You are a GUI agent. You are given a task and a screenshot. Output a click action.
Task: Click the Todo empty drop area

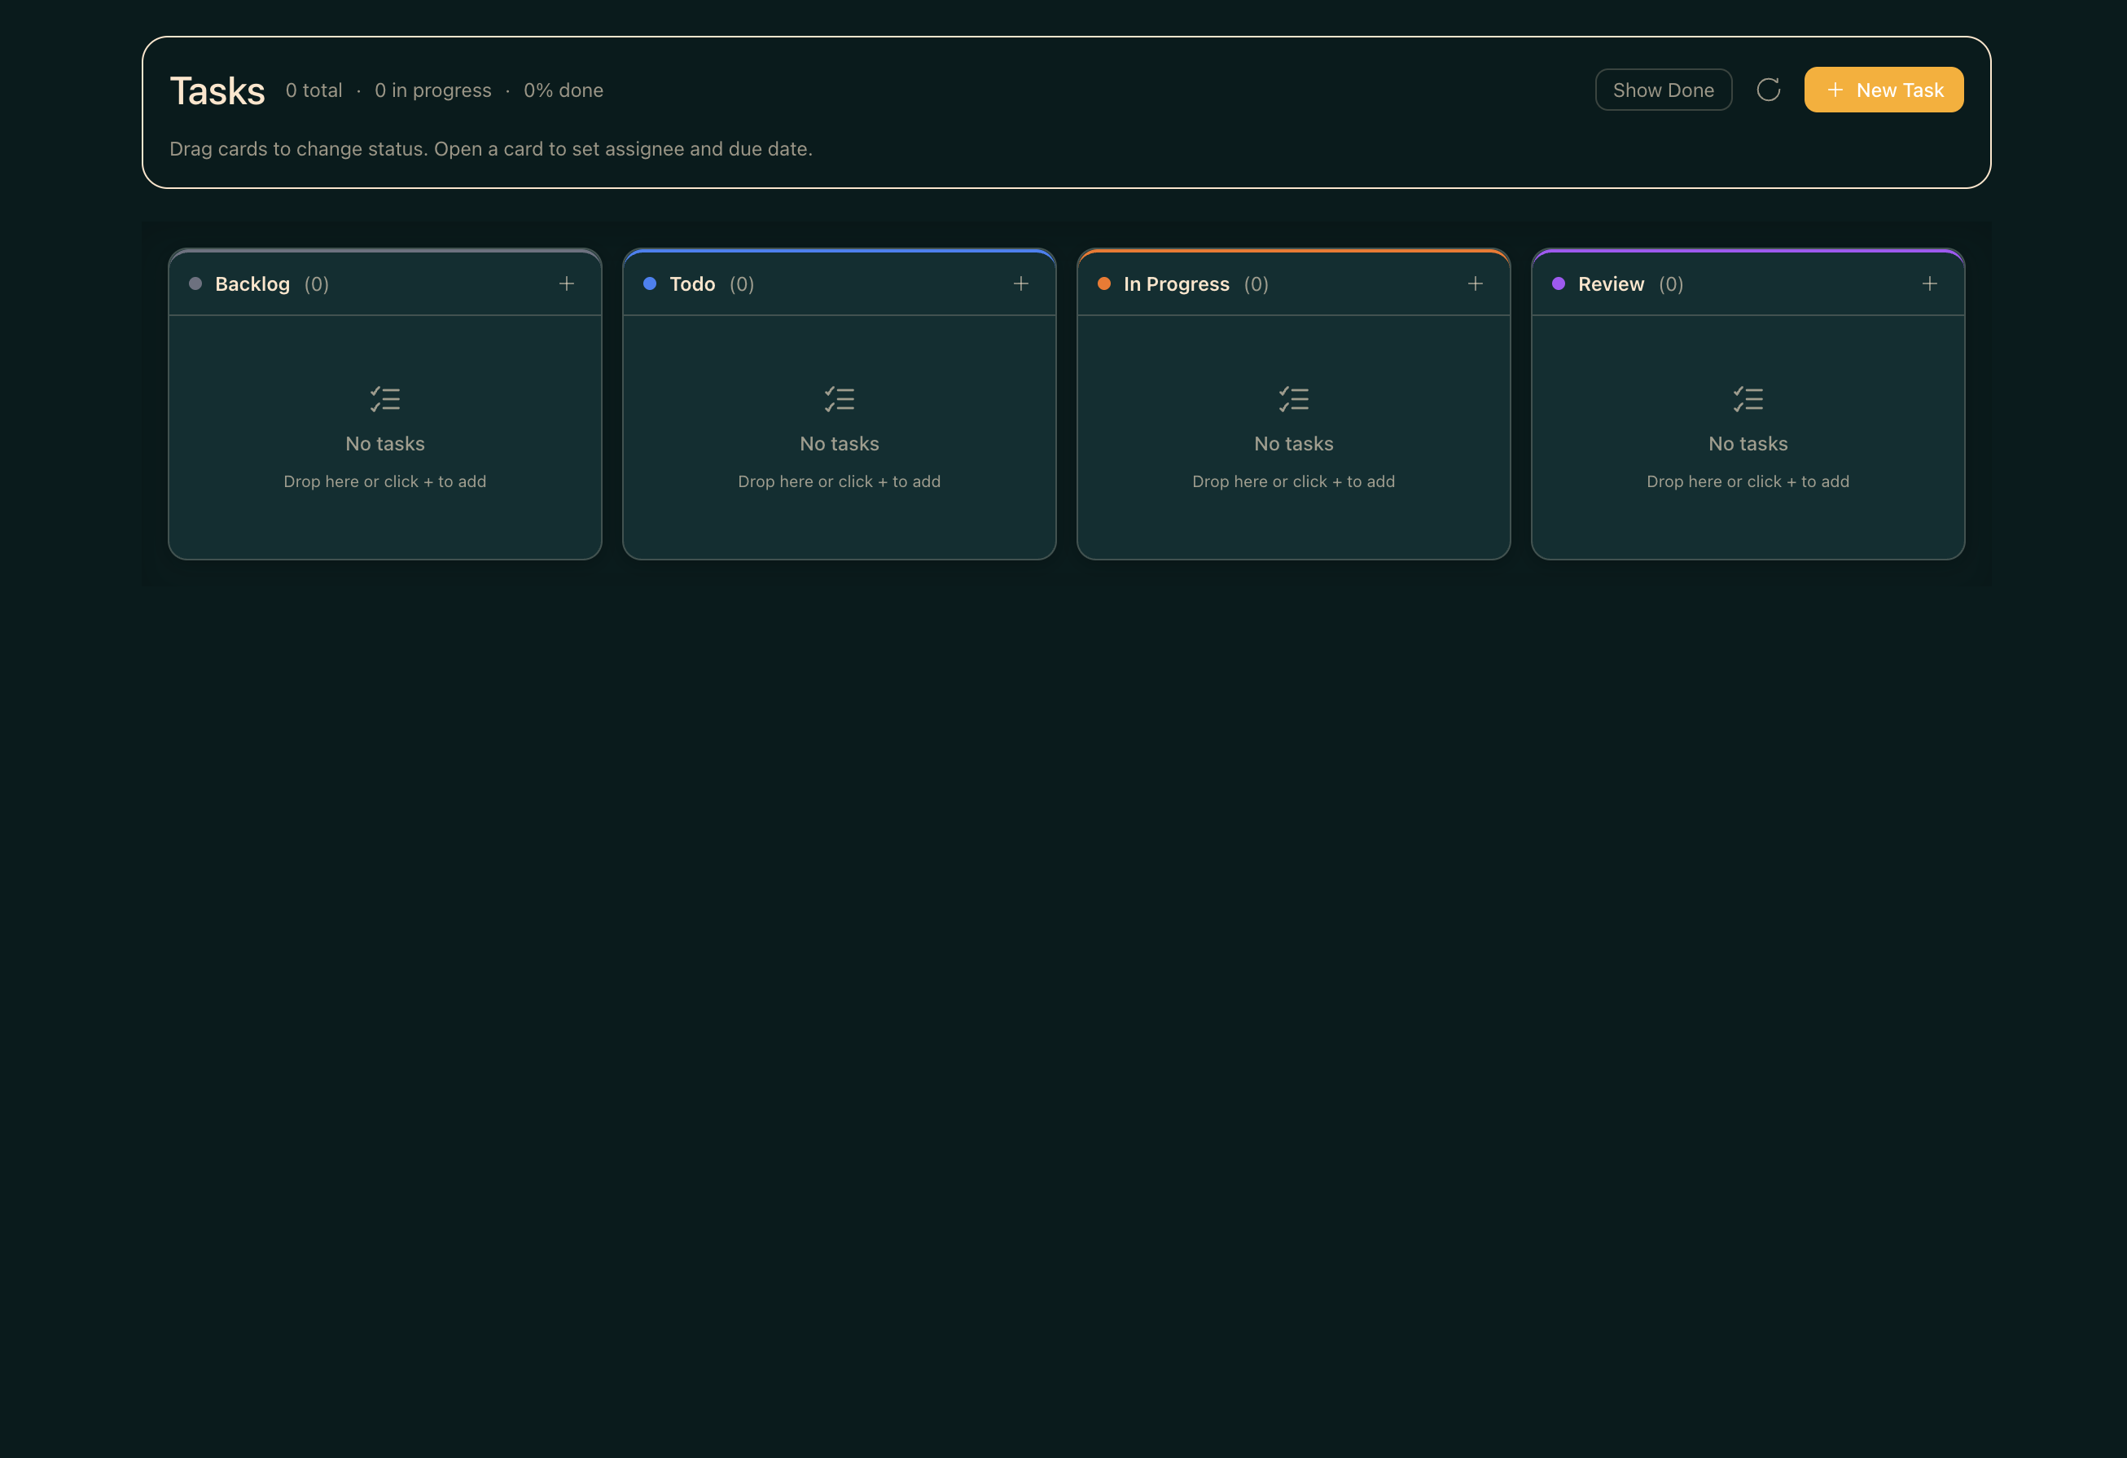pyautogui.click(x=840, y=437)
